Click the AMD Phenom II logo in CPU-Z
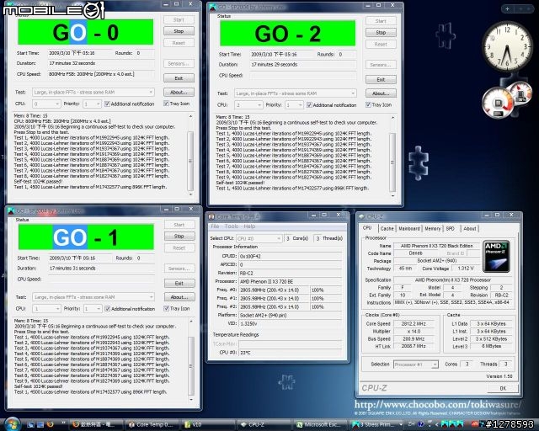Image resolution: width=539 pixels, height=431 pixels. tap(496, 257)
